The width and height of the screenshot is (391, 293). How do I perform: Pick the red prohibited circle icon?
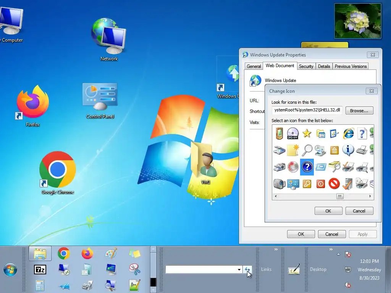(334, 184)
